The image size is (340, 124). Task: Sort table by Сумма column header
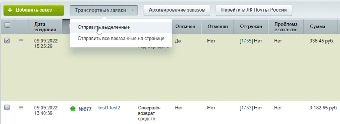tap(318, 26)
